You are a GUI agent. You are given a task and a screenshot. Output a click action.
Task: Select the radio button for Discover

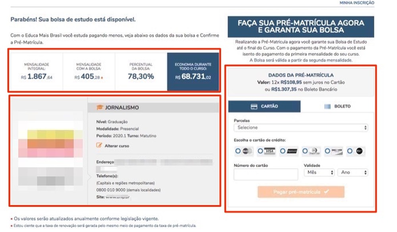coord(327,150)
